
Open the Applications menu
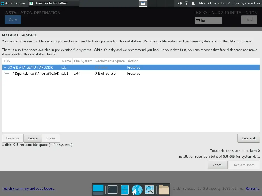13,3
